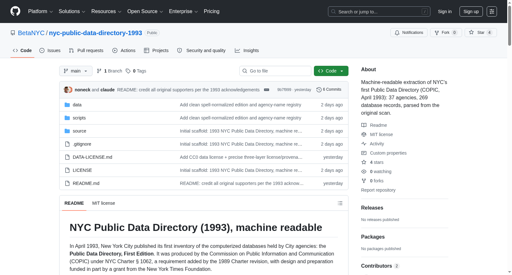Click the .gitignore file icon
The image size is (512, 275).
pyautogui.click(x=67, y=144)
